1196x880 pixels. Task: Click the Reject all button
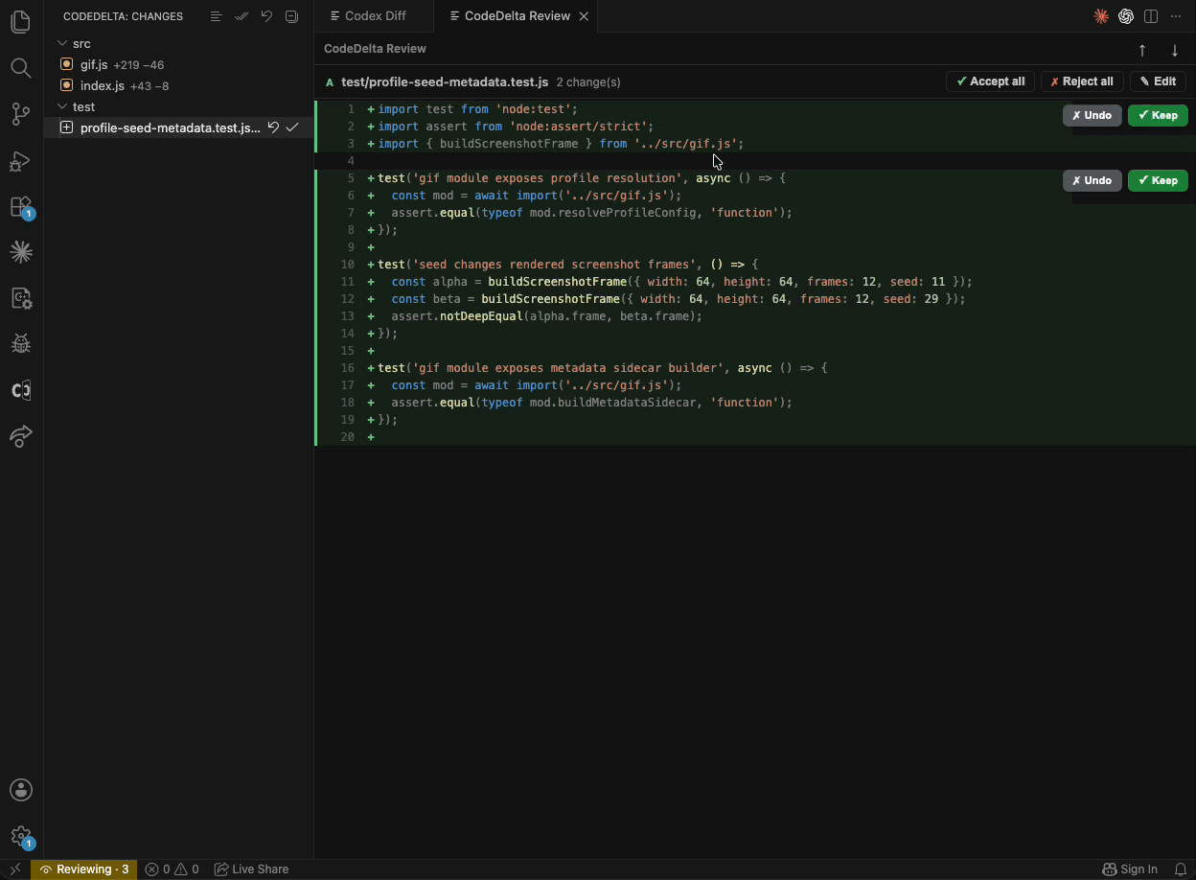click(x=1082, y=81)
